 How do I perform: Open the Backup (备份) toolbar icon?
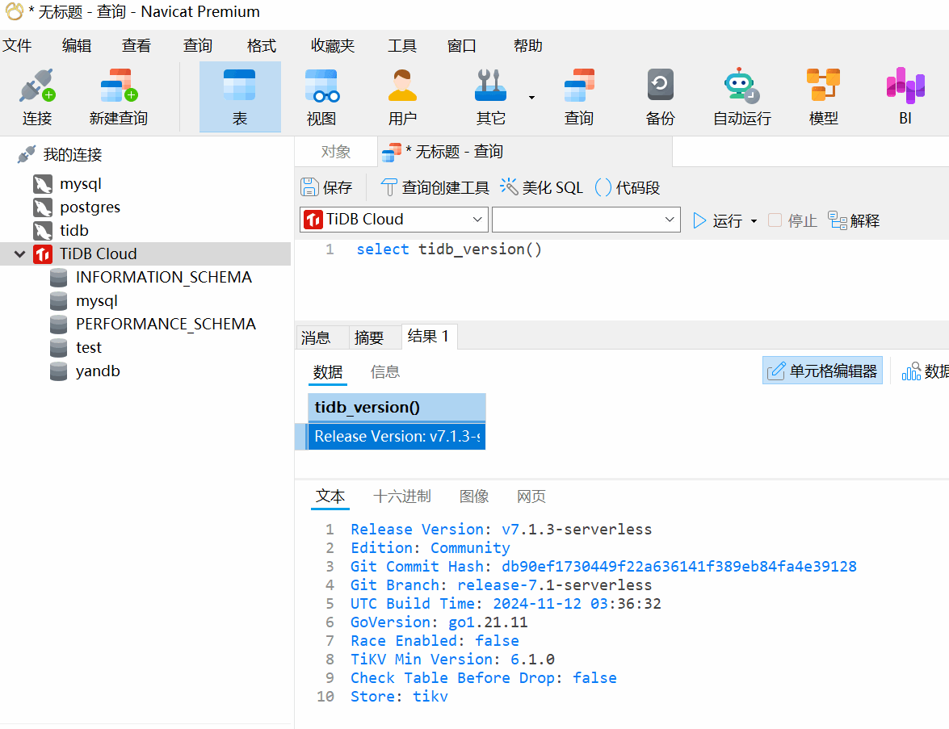click(660, 97)
